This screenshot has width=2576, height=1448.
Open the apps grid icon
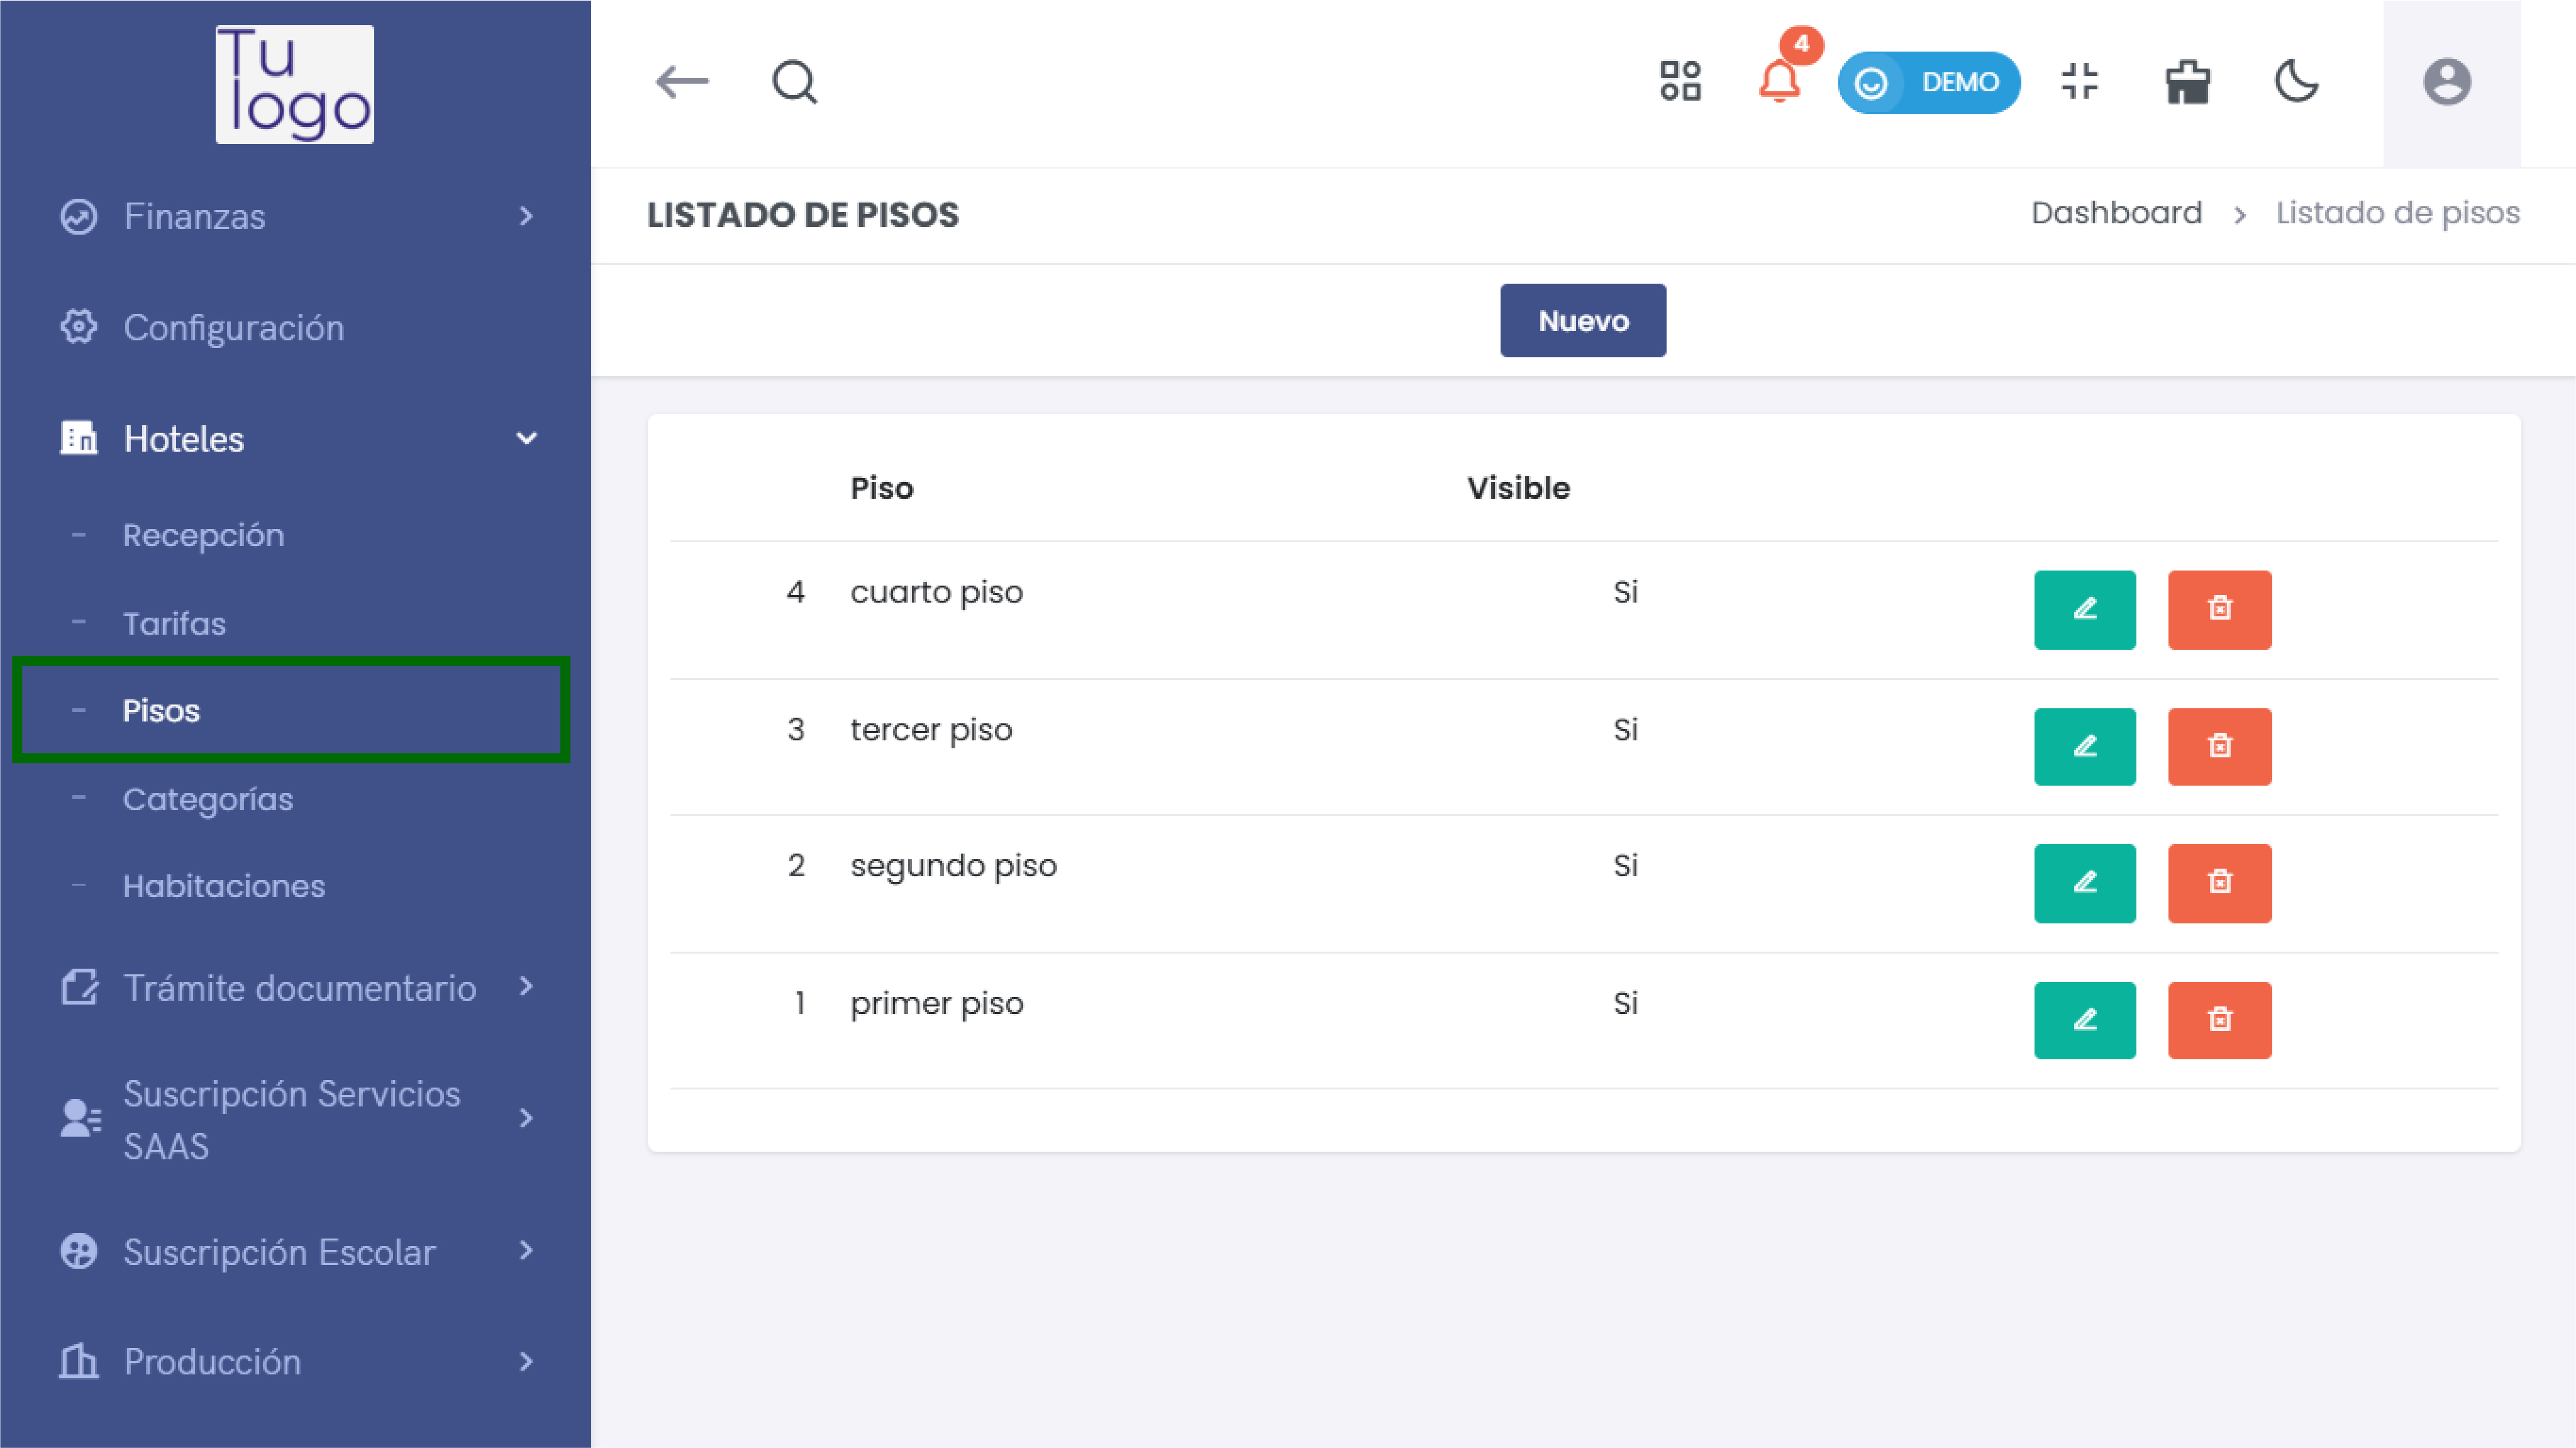pos(1680,82)
